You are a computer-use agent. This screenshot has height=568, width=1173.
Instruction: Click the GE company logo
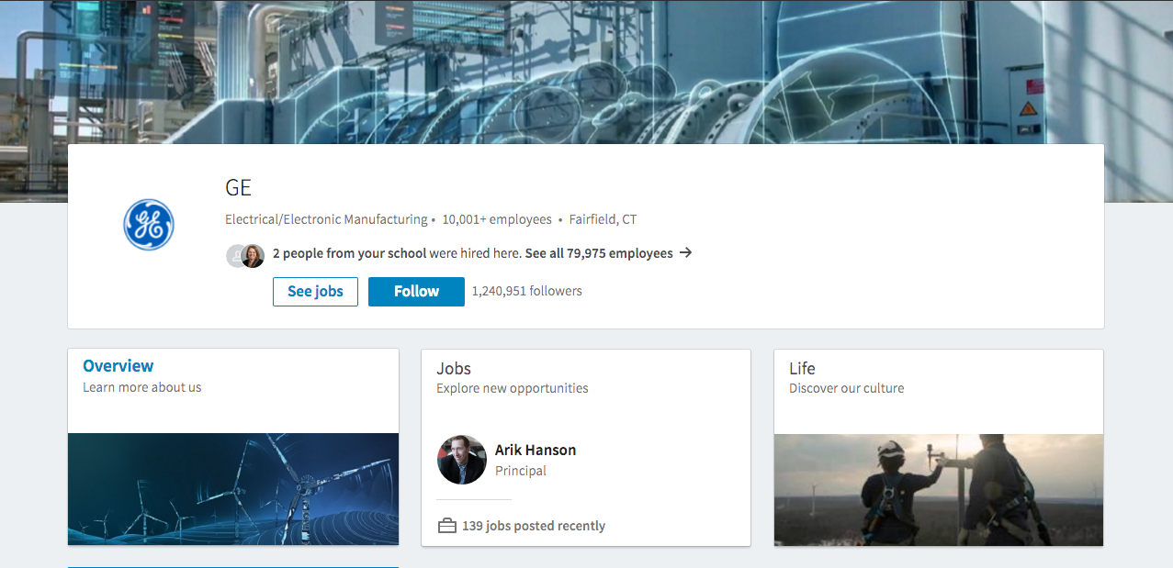pyautogui.click(x=149, y=225)
